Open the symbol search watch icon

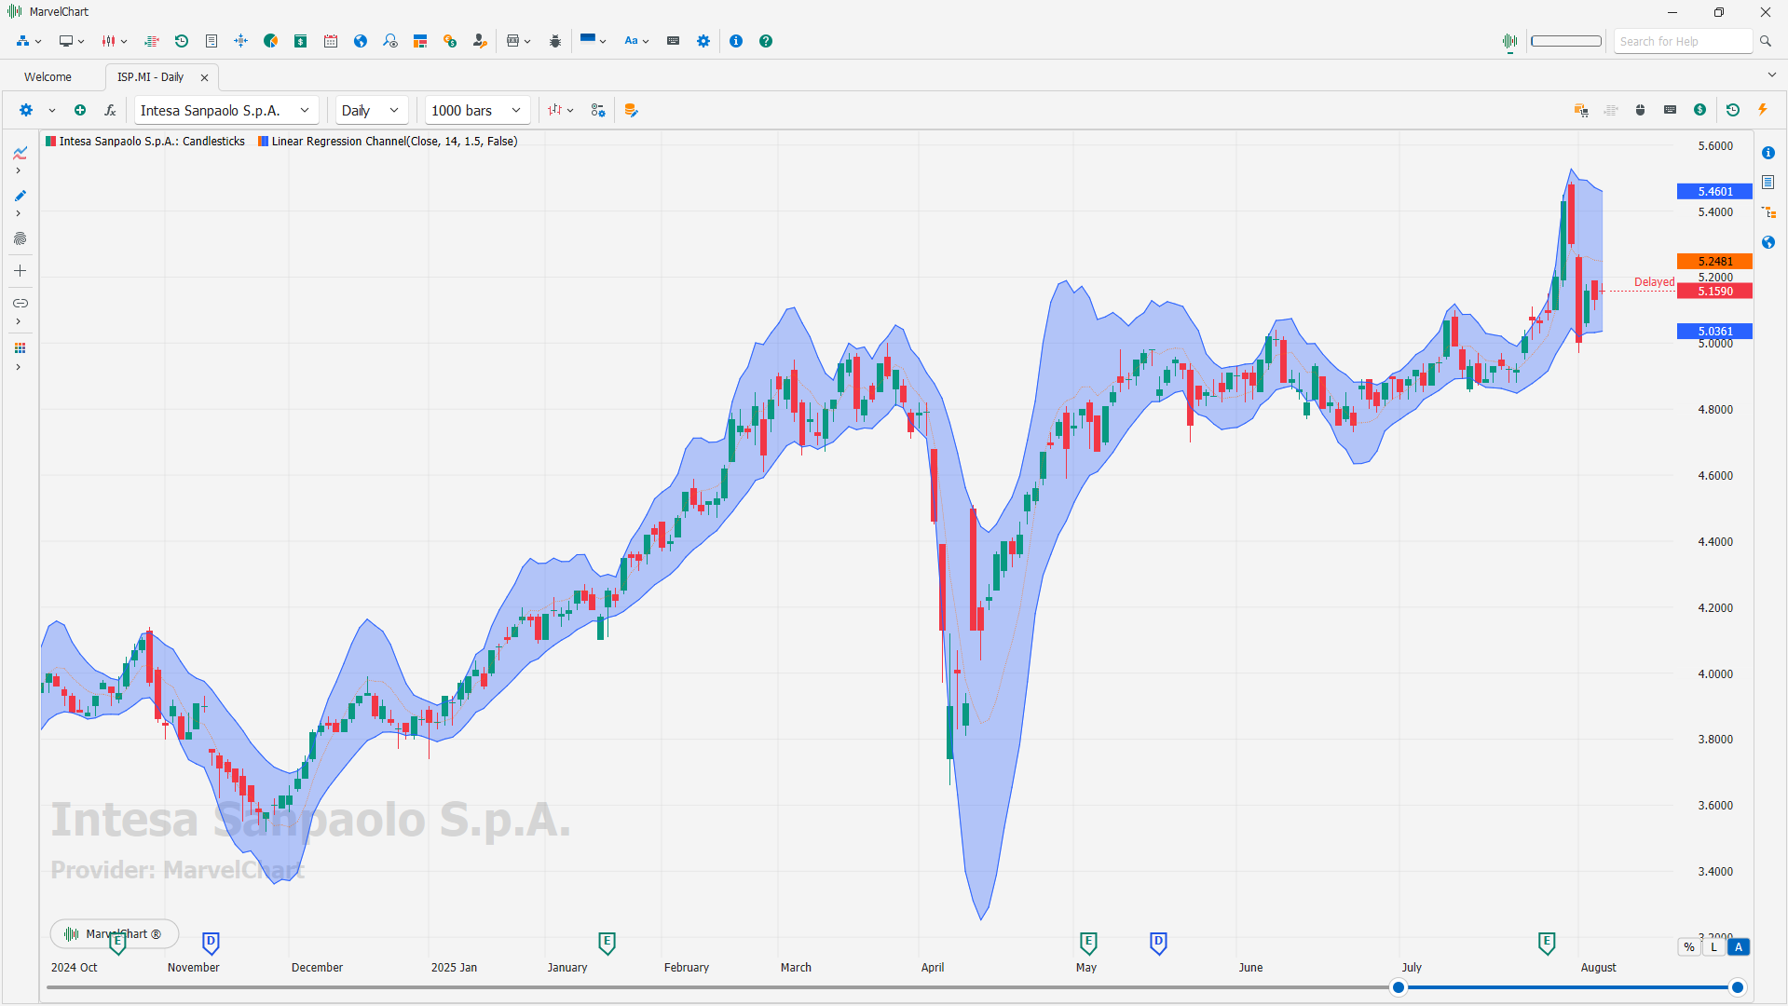pyautogui.click(x=390, y=41)
